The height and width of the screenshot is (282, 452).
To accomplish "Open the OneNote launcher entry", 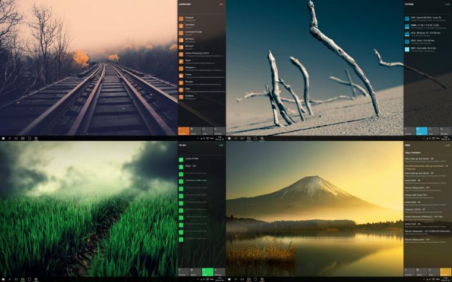I will point(189,96).
